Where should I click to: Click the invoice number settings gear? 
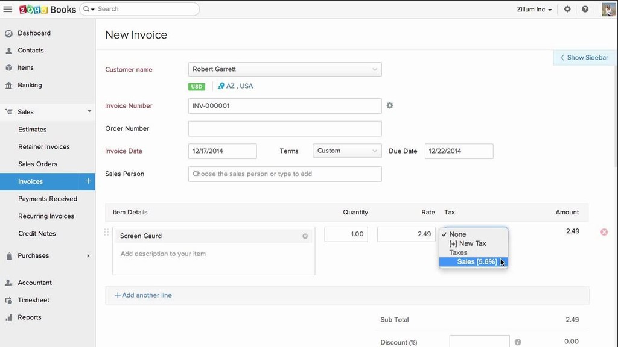pos(390,105)
